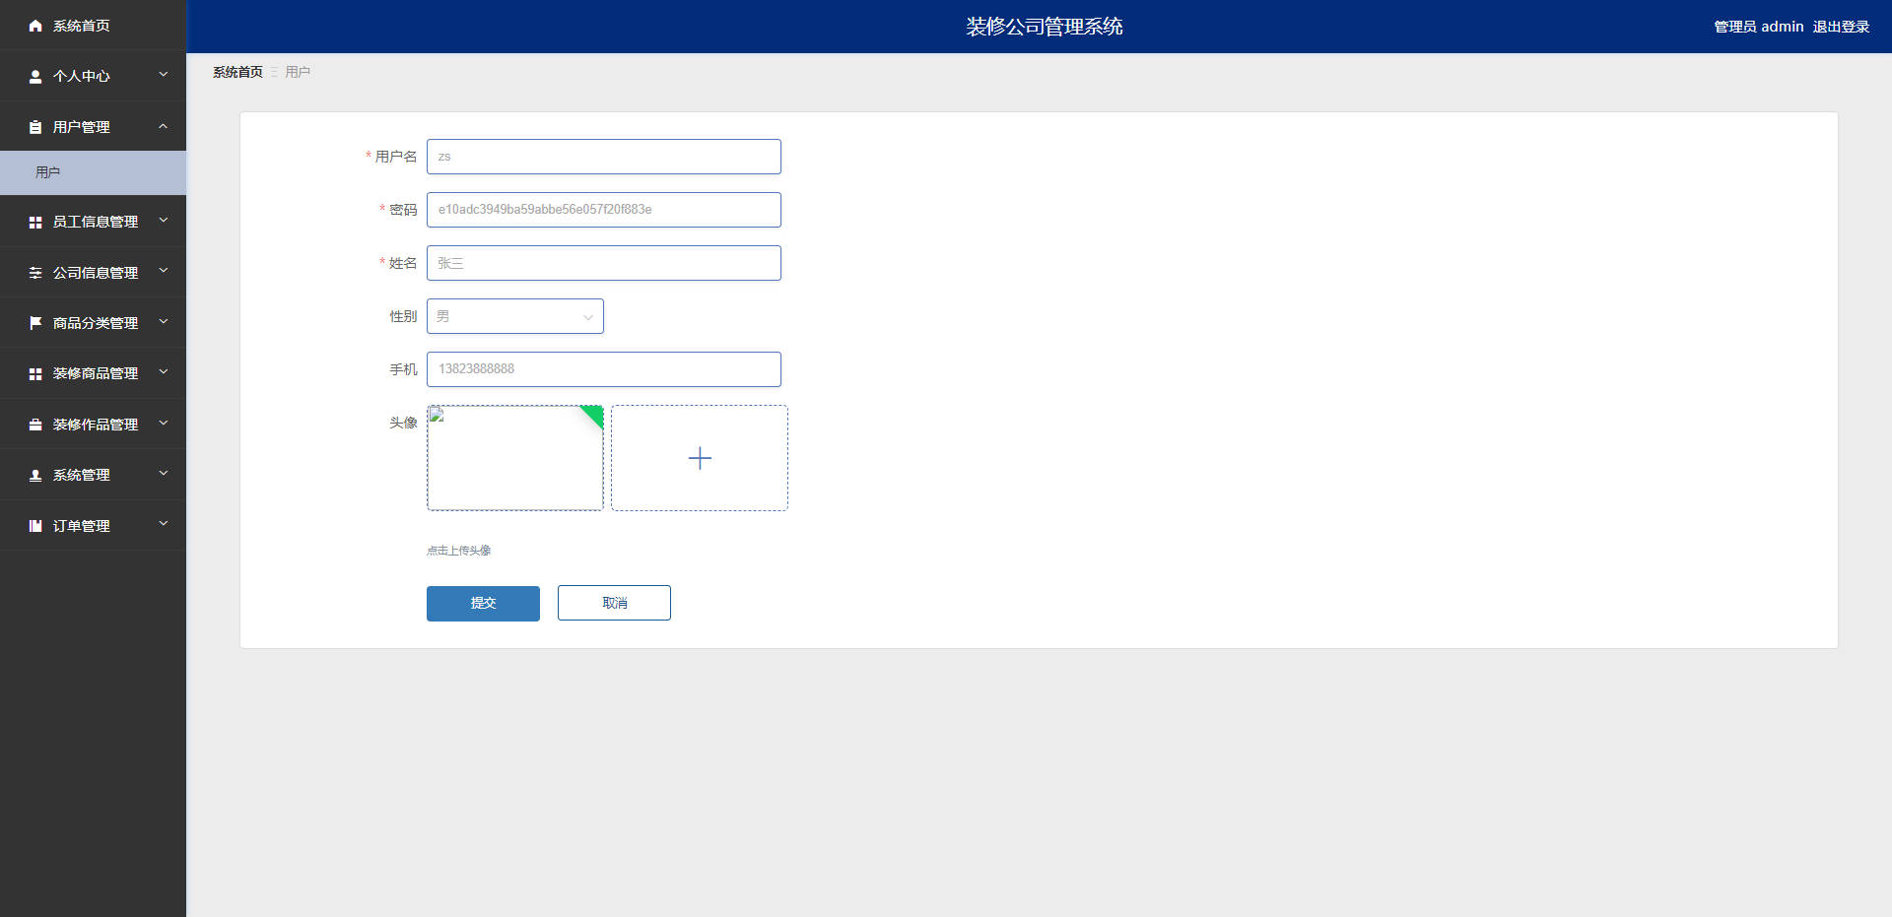The image size is (1892, 917).
Task: Focus the 用户名 input field
Action: pyautogui.click(x=604, y=157)
